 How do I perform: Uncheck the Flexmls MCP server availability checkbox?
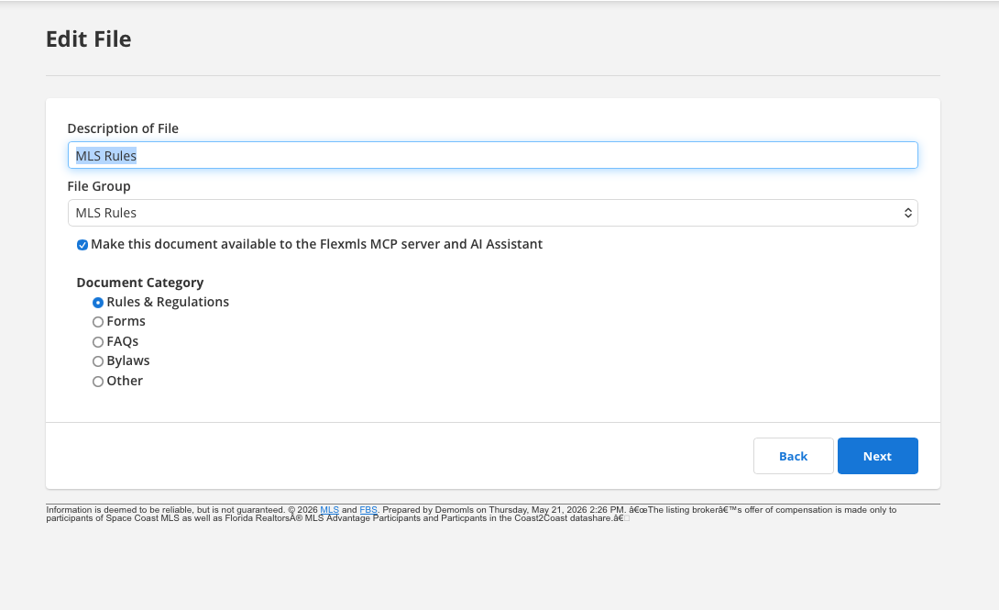pyautogui.click(x=82, y=245)
